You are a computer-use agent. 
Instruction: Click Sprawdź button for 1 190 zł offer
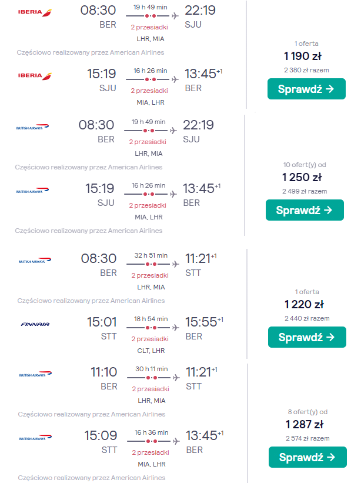(306, 89)
